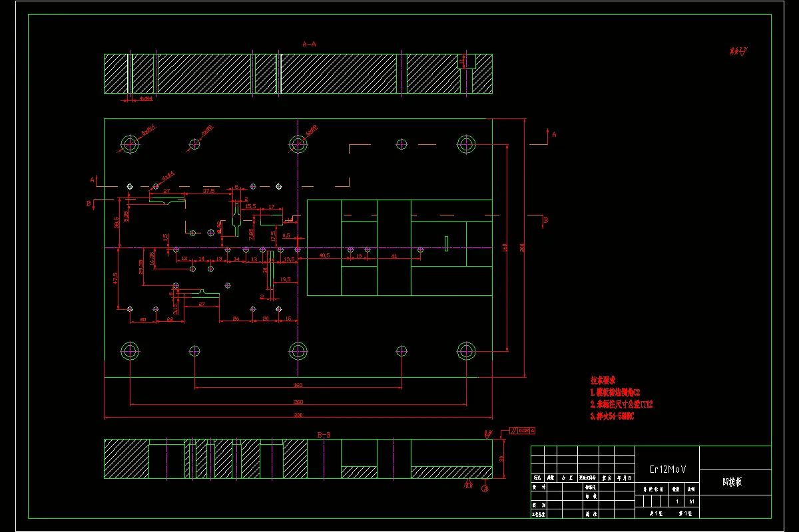
Task: Select the 17.5 vertical dimension value
Action: [x=273, y=235]
